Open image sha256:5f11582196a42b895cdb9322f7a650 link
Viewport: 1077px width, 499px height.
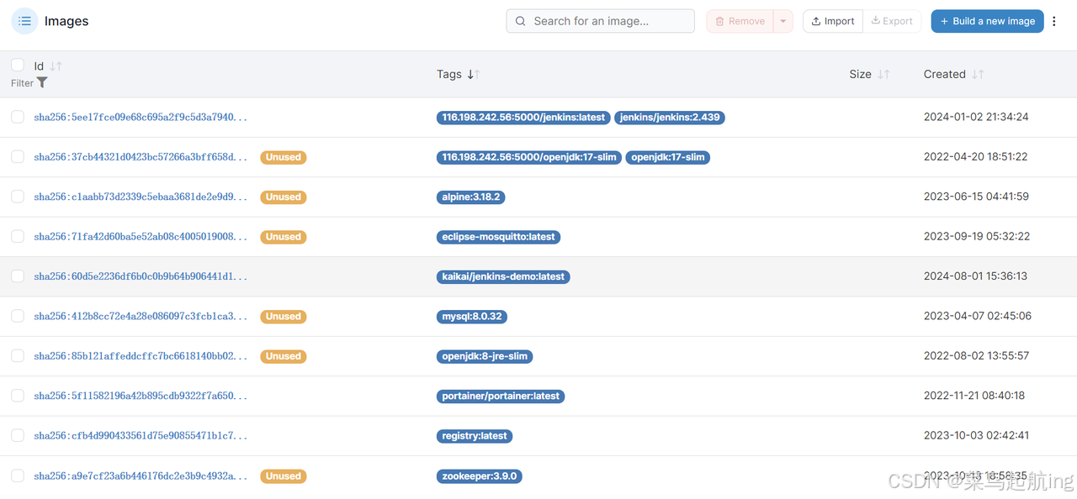pos(141,396)
